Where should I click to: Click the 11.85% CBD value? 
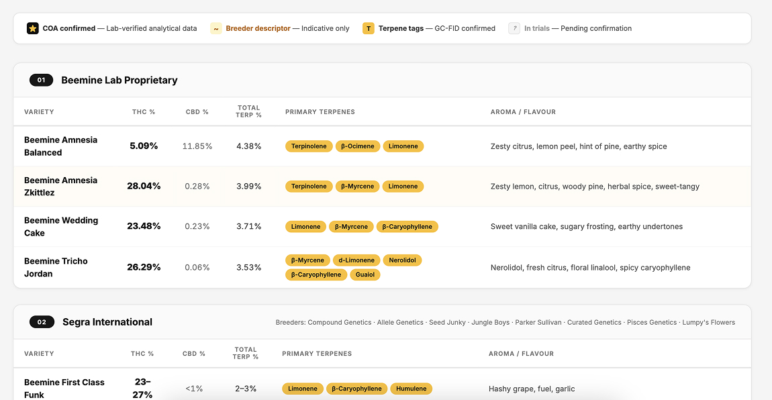[197, 146]
